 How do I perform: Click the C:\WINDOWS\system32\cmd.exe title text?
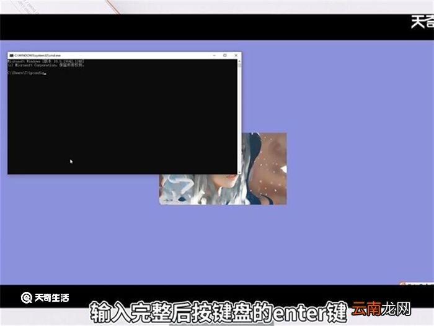pyautogui.click(x=37, y=55)
